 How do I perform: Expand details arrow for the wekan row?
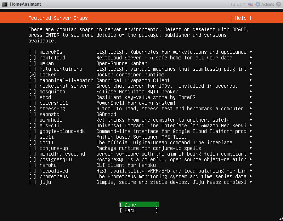coord(251,63)
